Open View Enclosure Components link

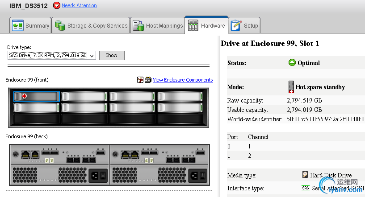(183, 80)
